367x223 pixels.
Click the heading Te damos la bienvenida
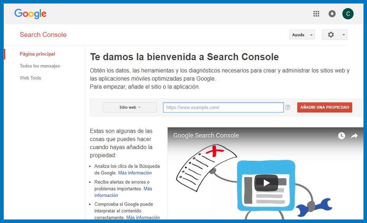click(185, 57)
